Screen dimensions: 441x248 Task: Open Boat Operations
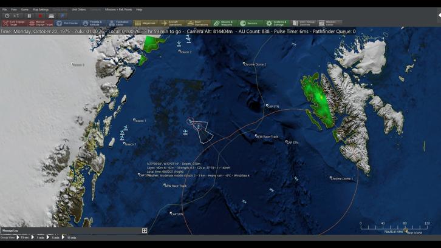(x=198, y=23)
